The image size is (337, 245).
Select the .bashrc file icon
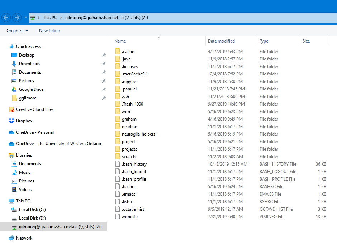point(117,187)
